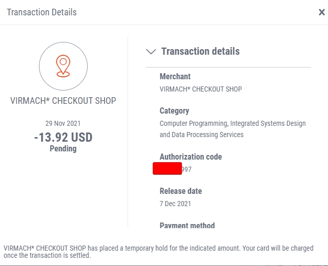Image resolution: width=328 pixels, height=266 pixels.
Task: Select the Transaction Details dialog title
Action: (42, 12)
